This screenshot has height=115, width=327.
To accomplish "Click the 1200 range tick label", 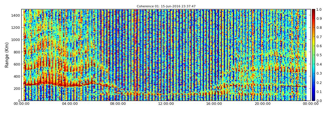I will click(x=16, y=28).
